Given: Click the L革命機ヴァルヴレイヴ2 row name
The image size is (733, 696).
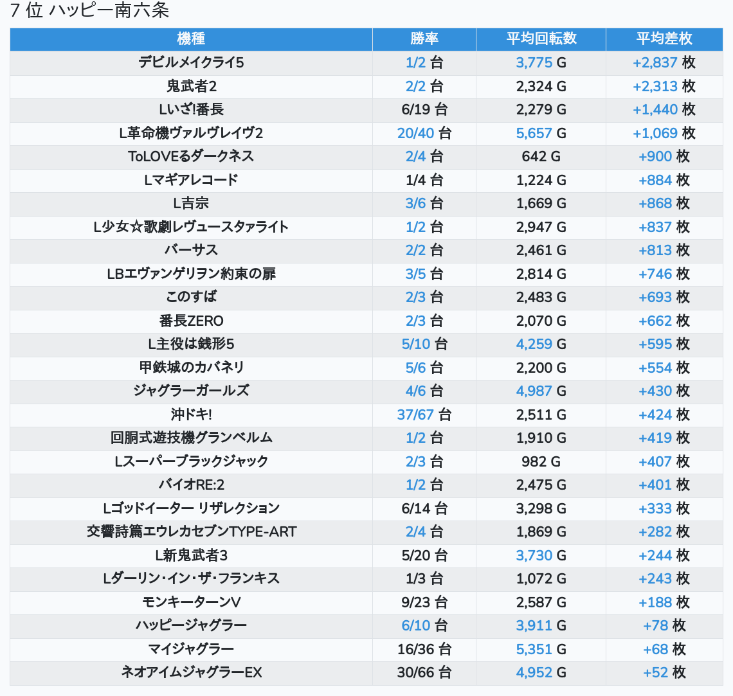Looking at the screenshot, I should pos(191,133).
